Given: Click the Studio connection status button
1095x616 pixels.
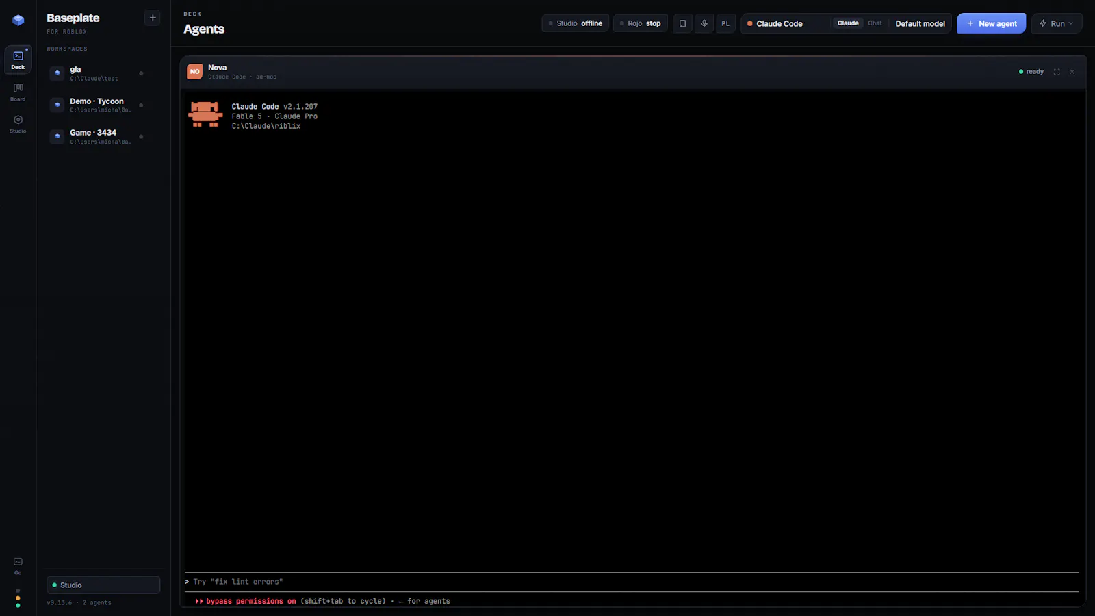Looking at the screenshot, I should [103, 585].
